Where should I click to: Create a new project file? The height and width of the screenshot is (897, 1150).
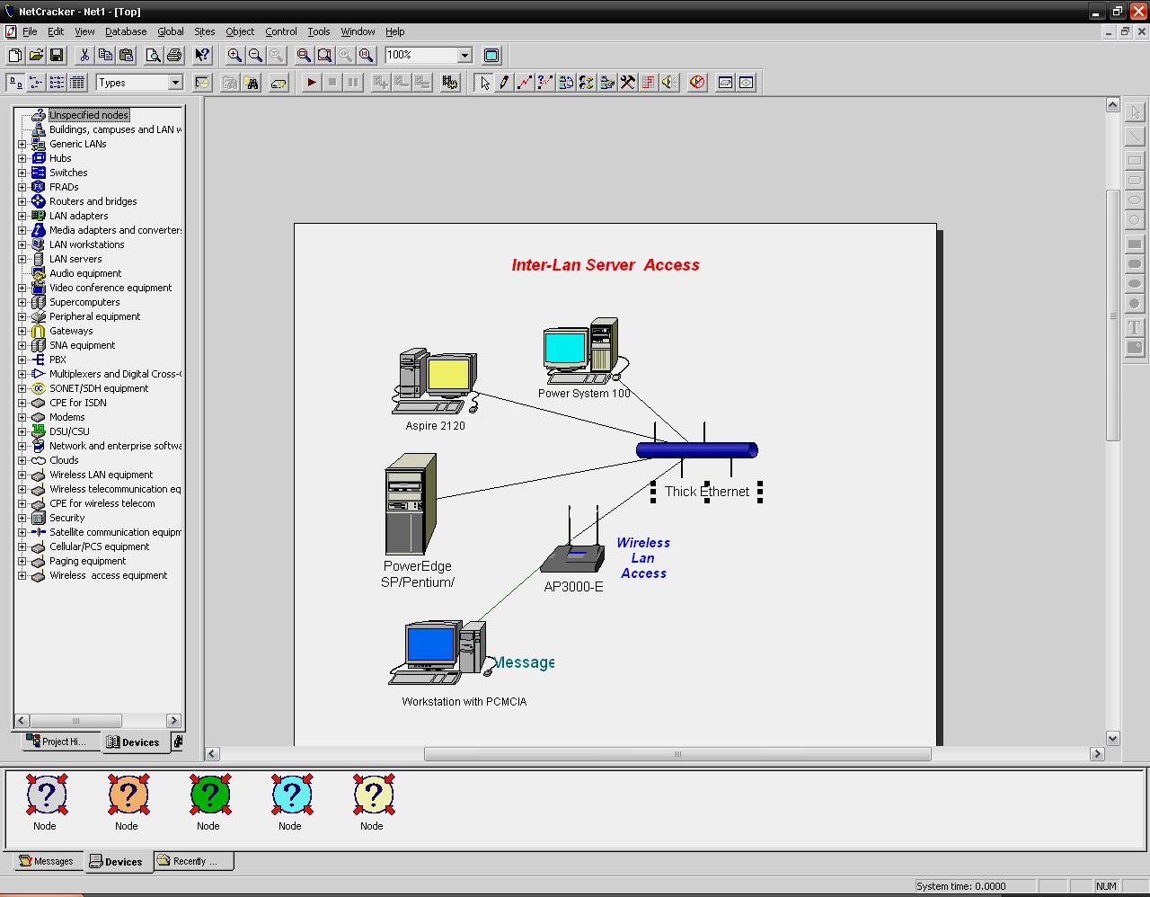[x=15, y=56]
